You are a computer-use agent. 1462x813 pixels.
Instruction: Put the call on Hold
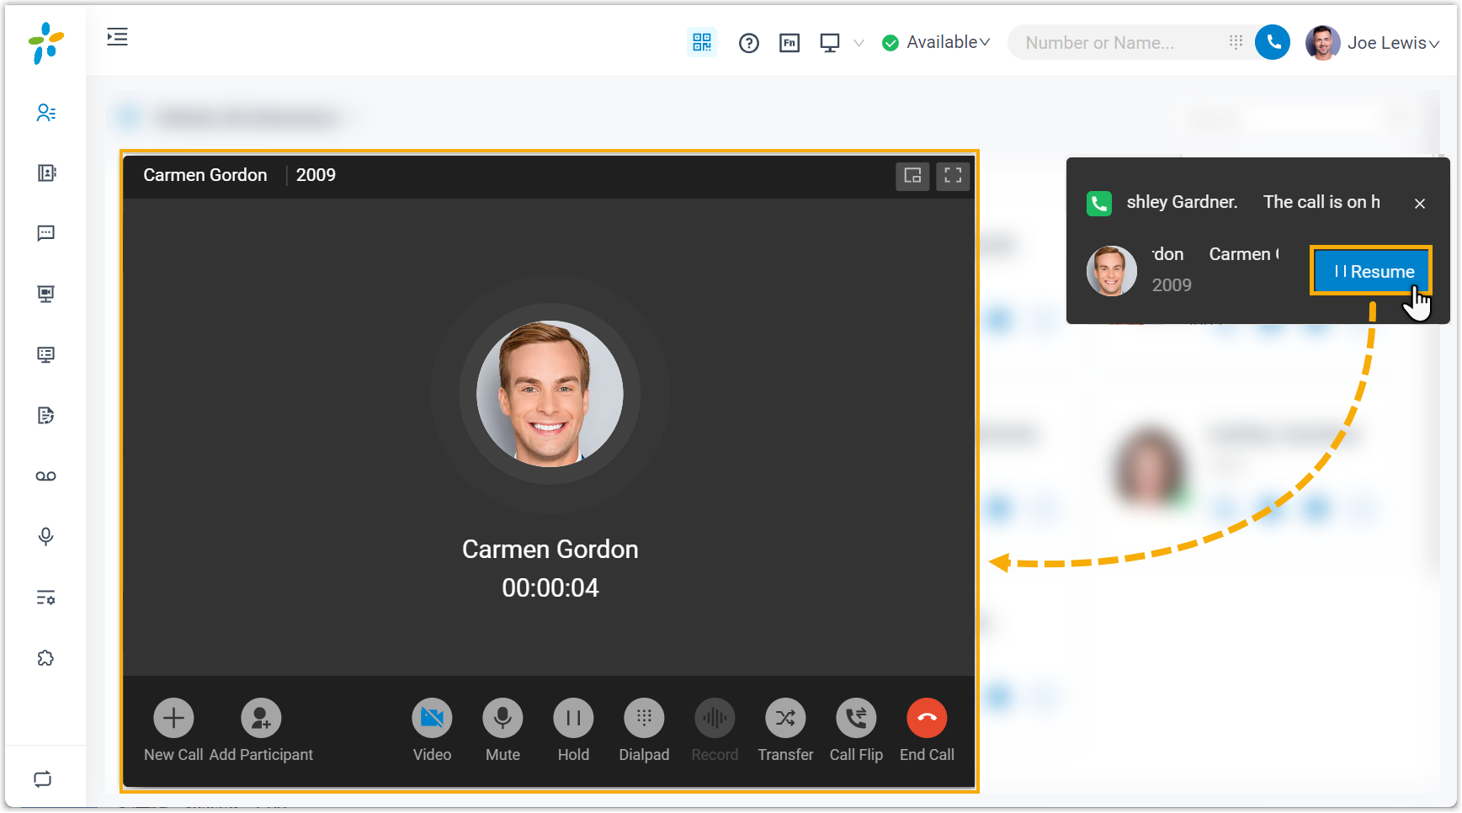(x=573, y=718)
